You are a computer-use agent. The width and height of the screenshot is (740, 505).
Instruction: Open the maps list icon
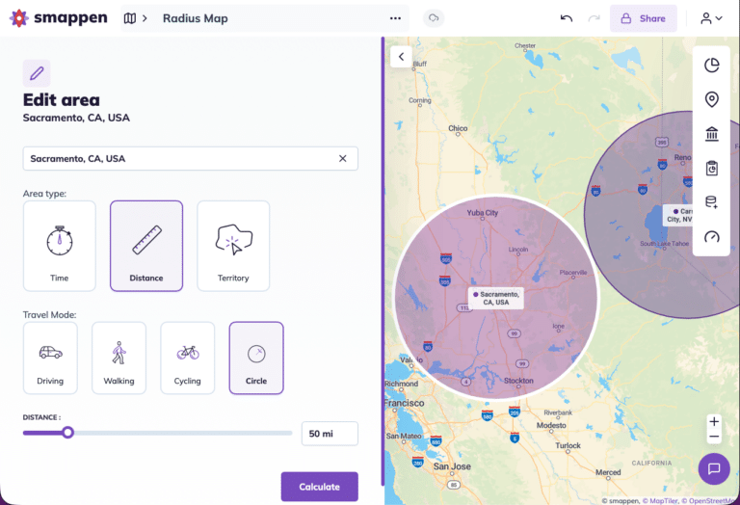click(x=130, y=18)
